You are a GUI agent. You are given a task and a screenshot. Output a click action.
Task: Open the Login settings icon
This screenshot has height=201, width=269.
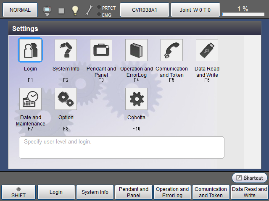[30, 50]
